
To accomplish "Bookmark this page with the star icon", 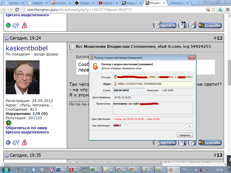I will click(213, 10).
